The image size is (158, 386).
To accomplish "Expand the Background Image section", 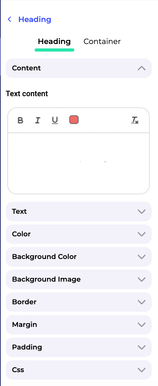I will pos(79,279).
